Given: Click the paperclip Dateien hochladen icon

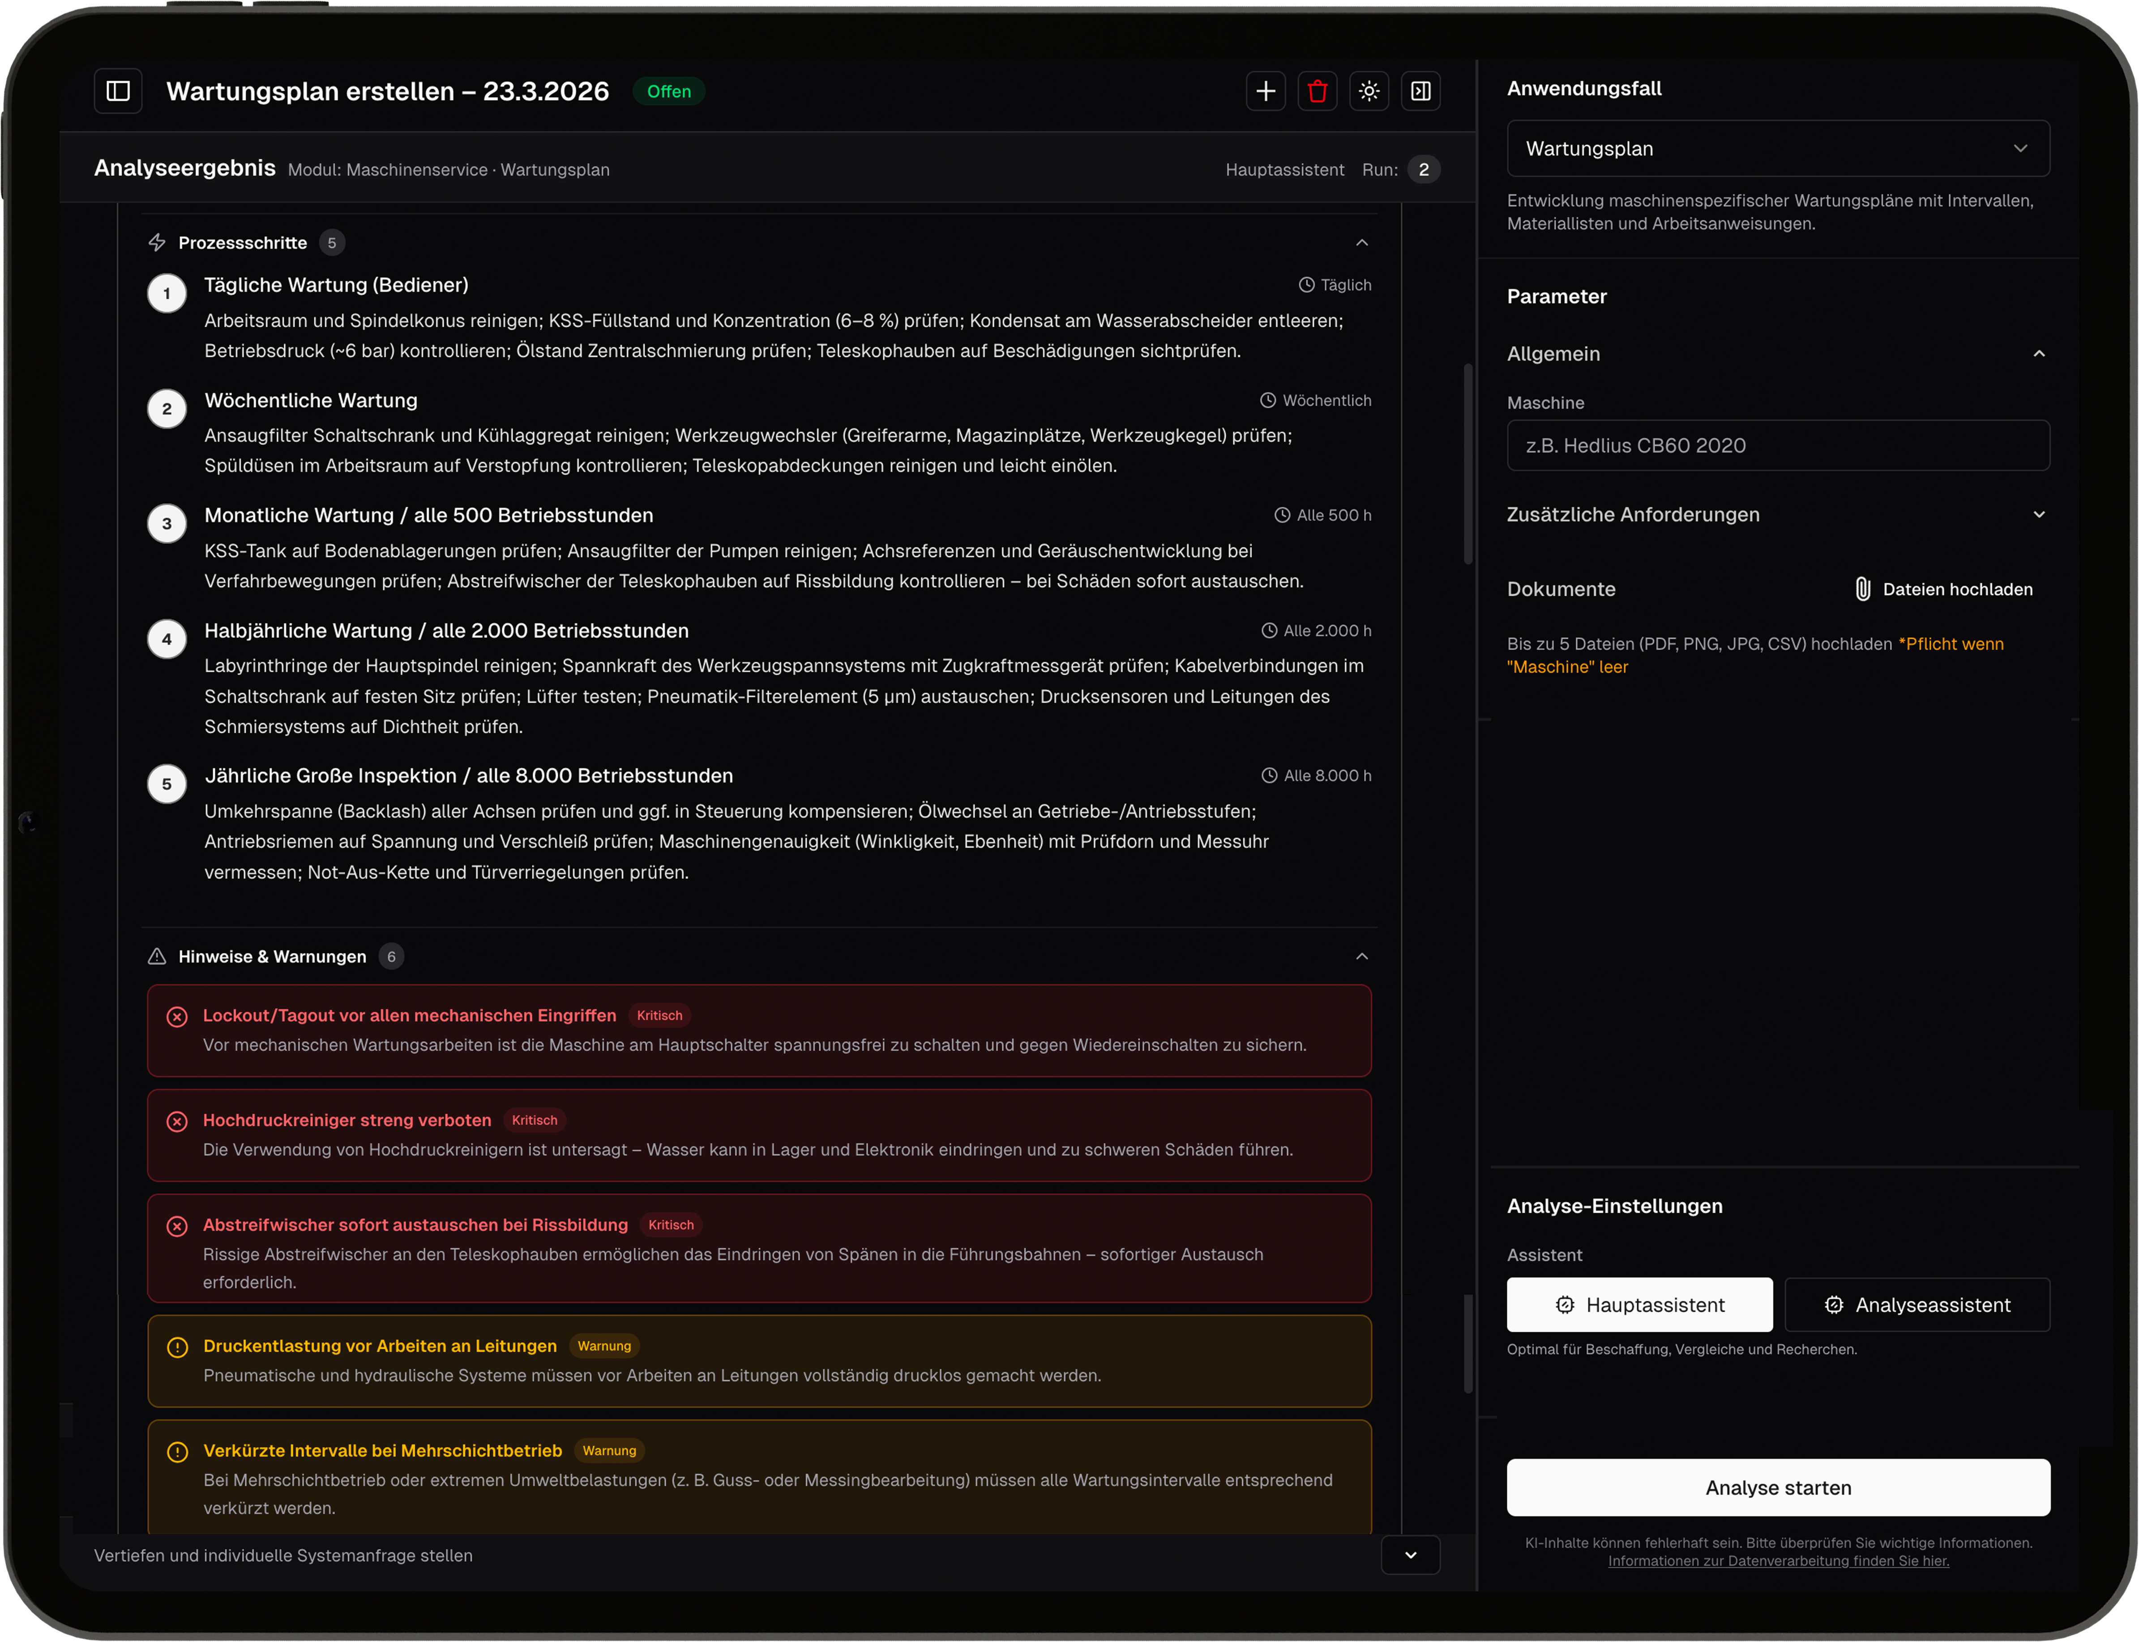Looking at the screenshot, I should [1862, 590].
